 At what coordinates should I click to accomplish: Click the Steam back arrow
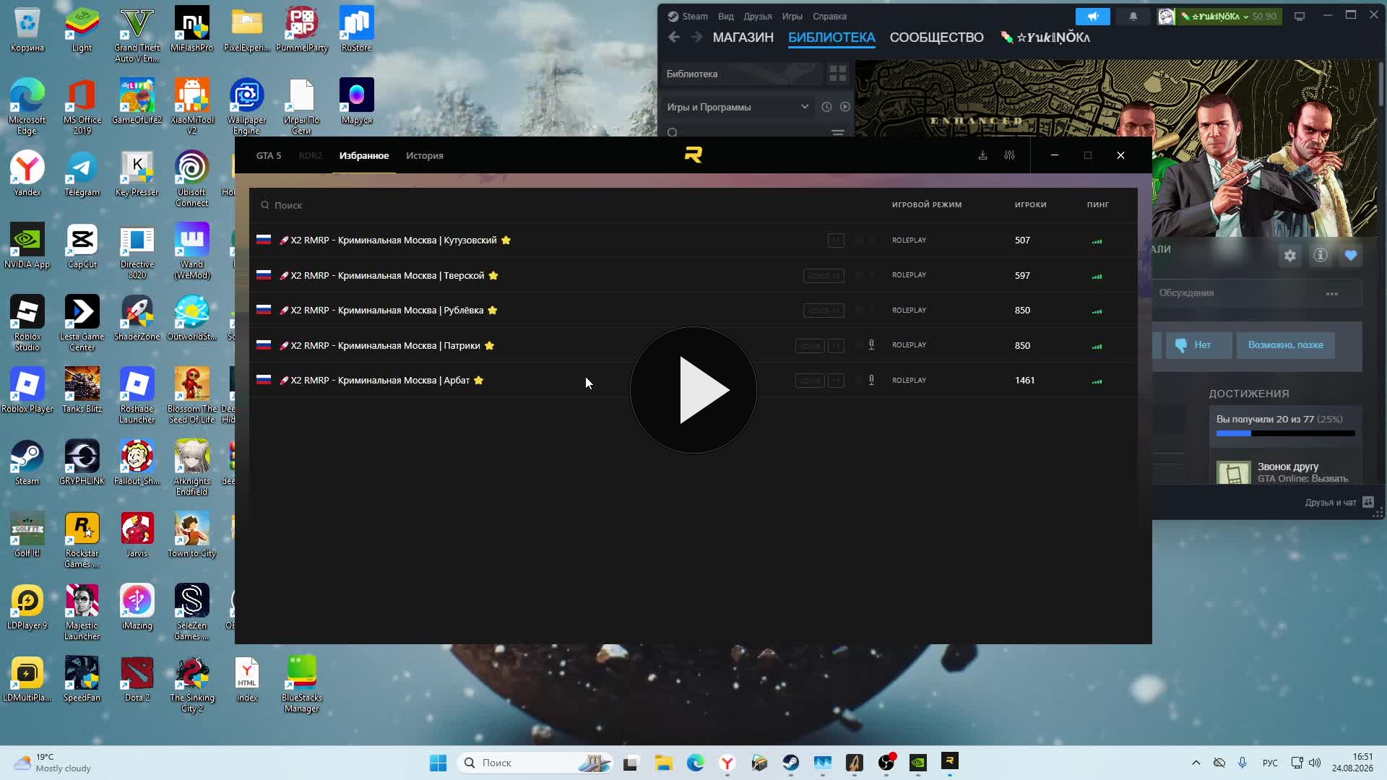674,37
